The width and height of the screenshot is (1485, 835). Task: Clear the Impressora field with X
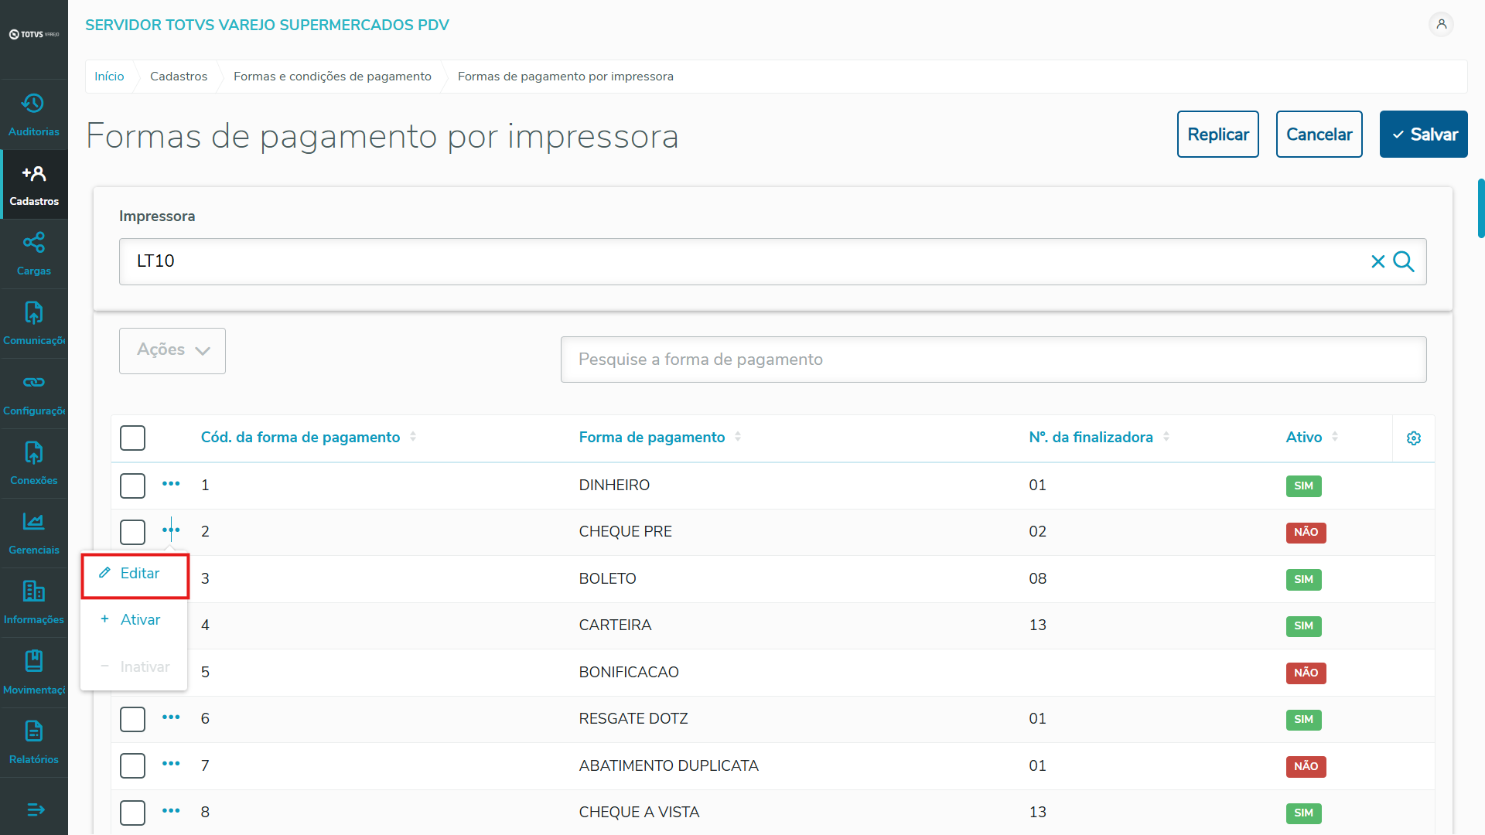tap(1377, 261)
